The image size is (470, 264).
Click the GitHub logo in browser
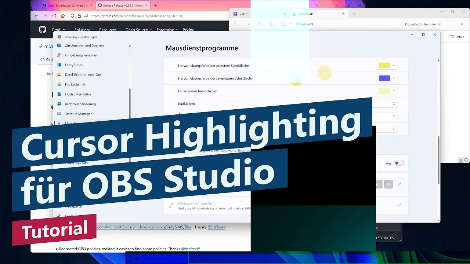[43, 29]
